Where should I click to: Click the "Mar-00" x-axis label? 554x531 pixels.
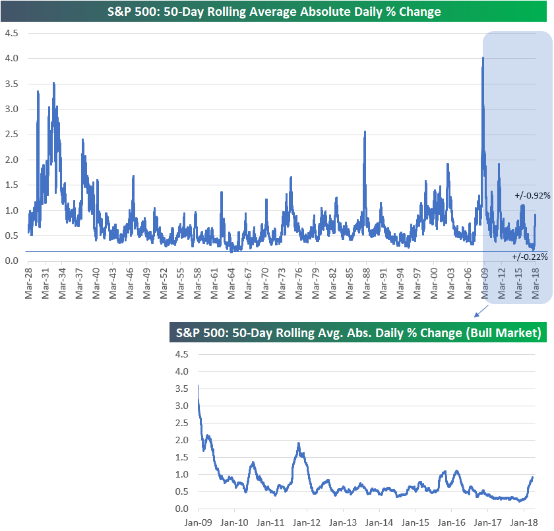point(434,284)
